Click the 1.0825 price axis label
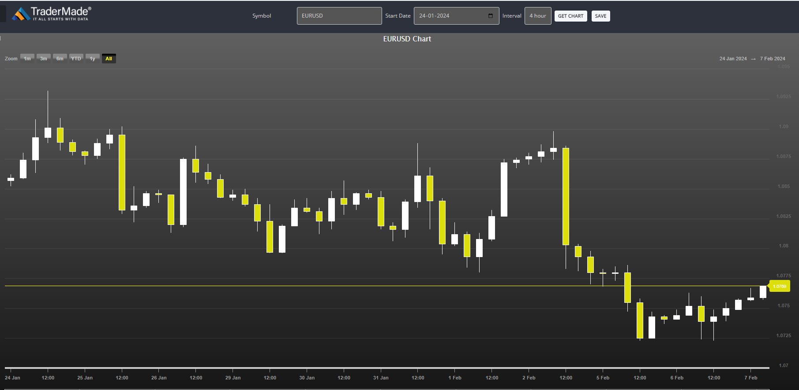799x390 pixels. [x=784, y=216]
